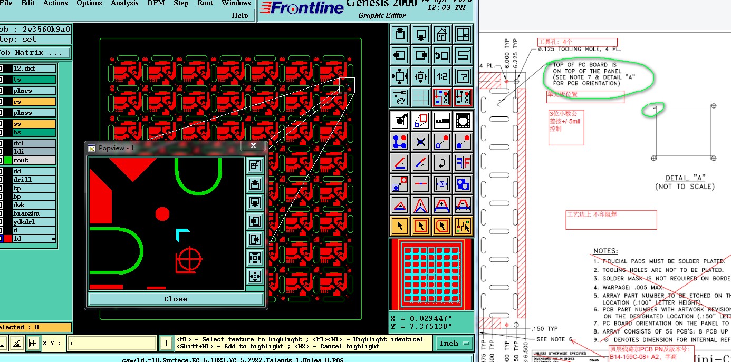Click the green color swatch of layer rout
This screenshot has width=731, height=362.
[8, 160]
